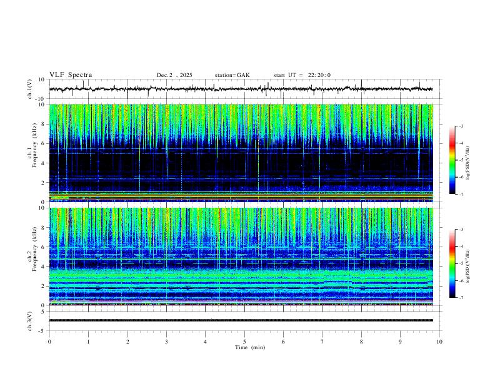Click the ch.3 voltage trace band
495x383 pixels.
(x=241, y=320)
